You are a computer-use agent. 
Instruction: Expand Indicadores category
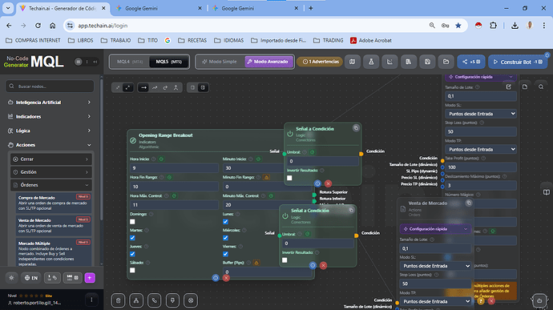click(x=50, y=116)
